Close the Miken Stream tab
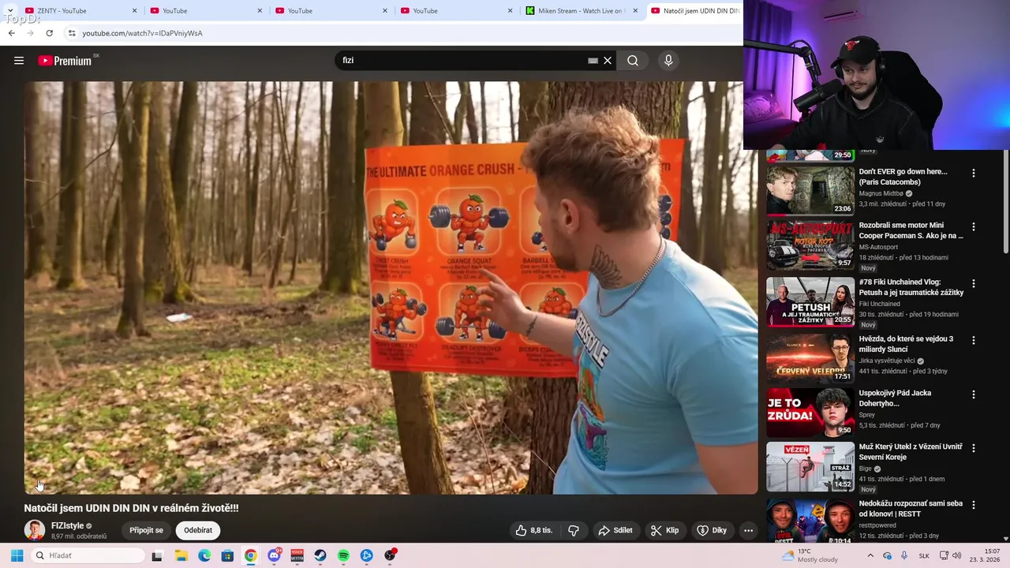Viewport: 1010px width, 568px height. pyautogui.click(x=636, y=11)
